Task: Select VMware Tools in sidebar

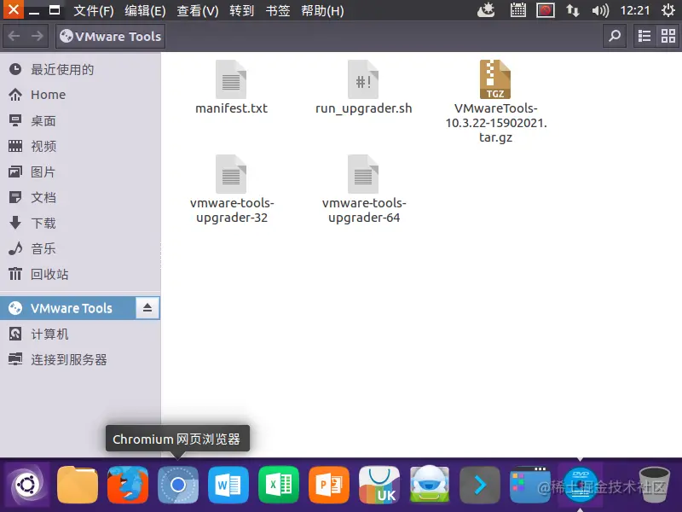Action: click(x=67, y=308)
